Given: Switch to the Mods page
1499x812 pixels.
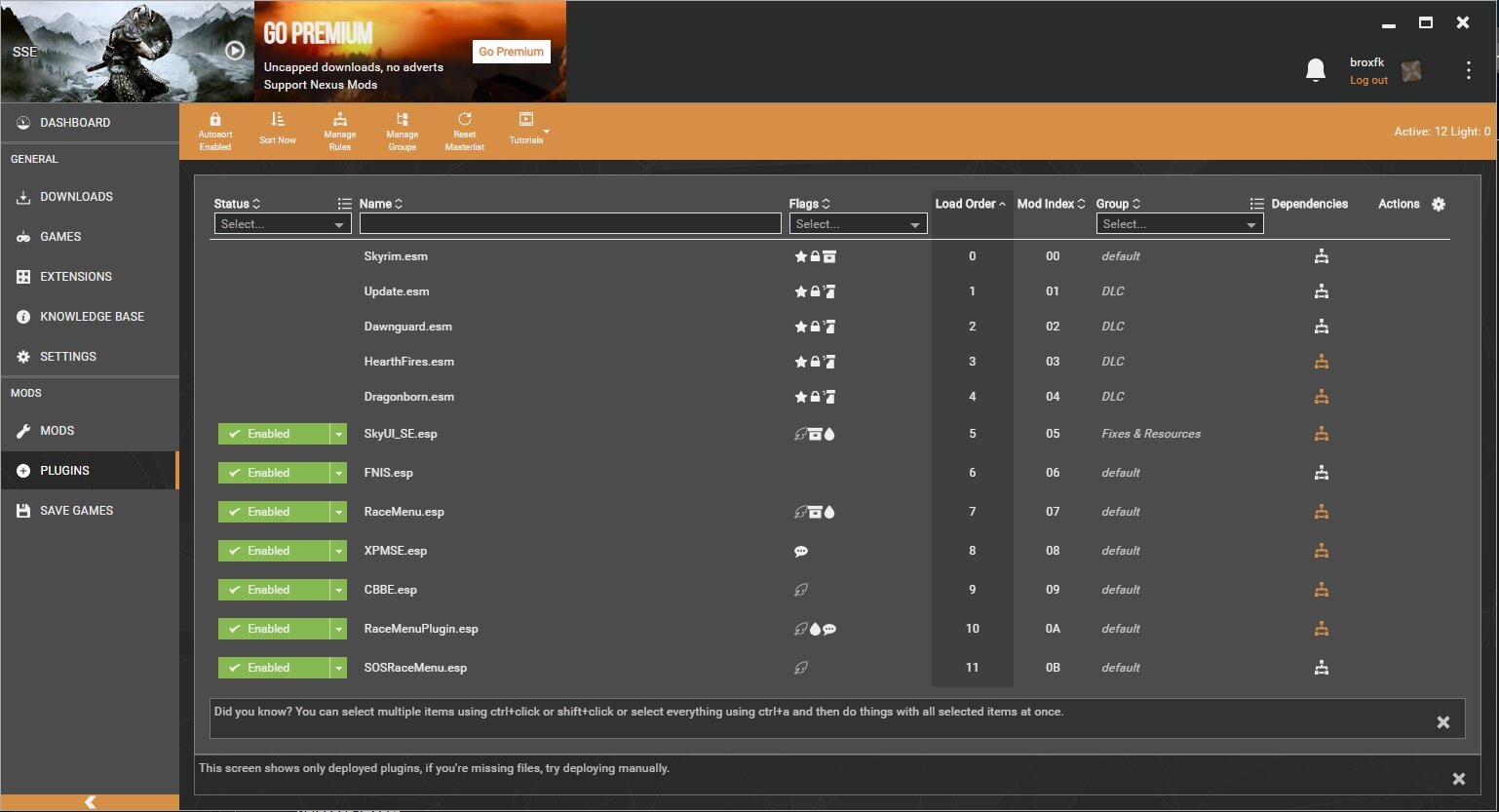Looking at the screenshot, I should coord(90,431).
